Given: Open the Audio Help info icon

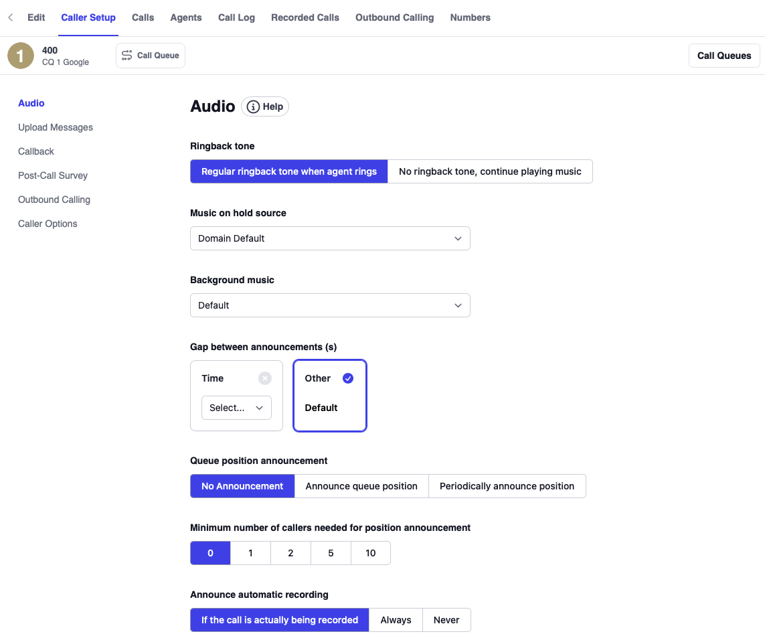Looking at the screenshot, I should coord(253,107).
